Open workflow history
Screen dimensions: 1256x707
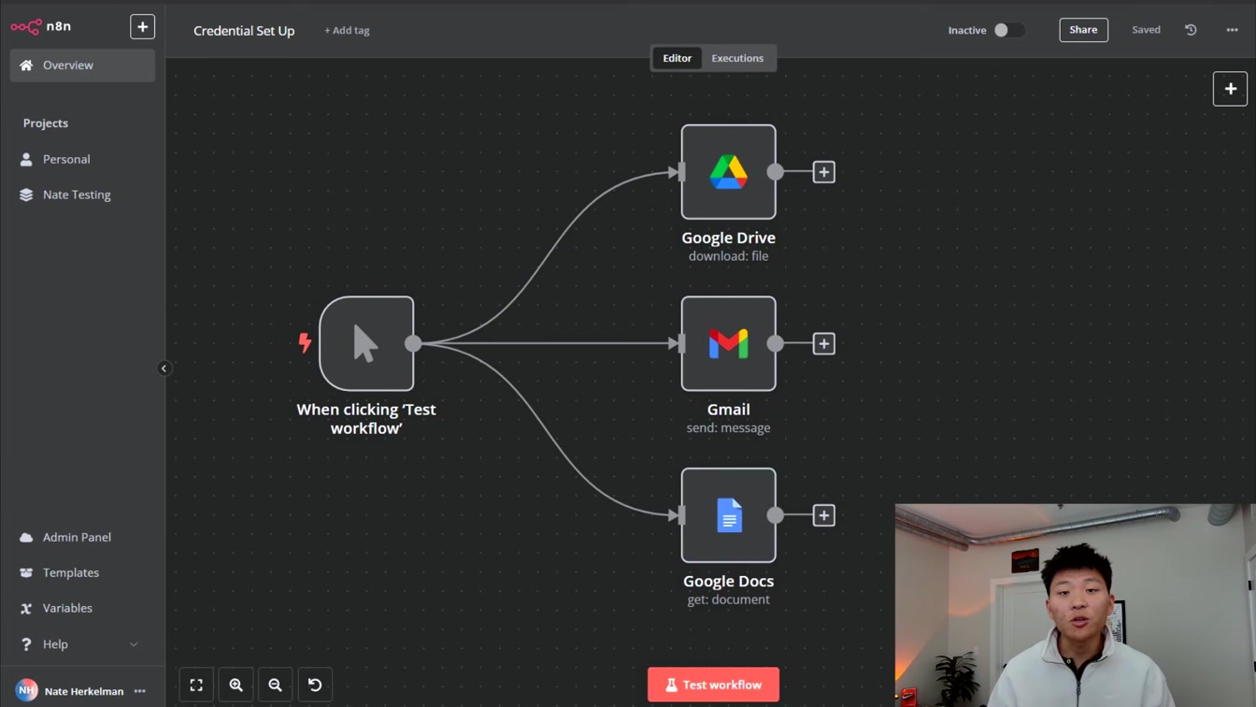[x=1191, y=30]
